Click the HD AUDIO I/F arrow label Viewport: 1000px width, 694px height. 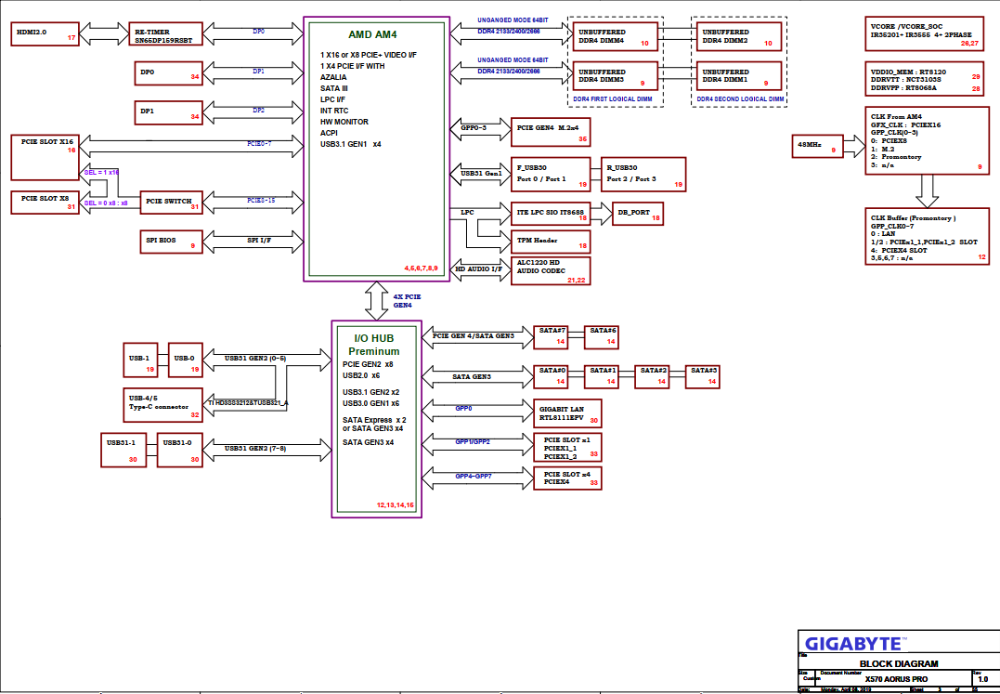(478, 269)
